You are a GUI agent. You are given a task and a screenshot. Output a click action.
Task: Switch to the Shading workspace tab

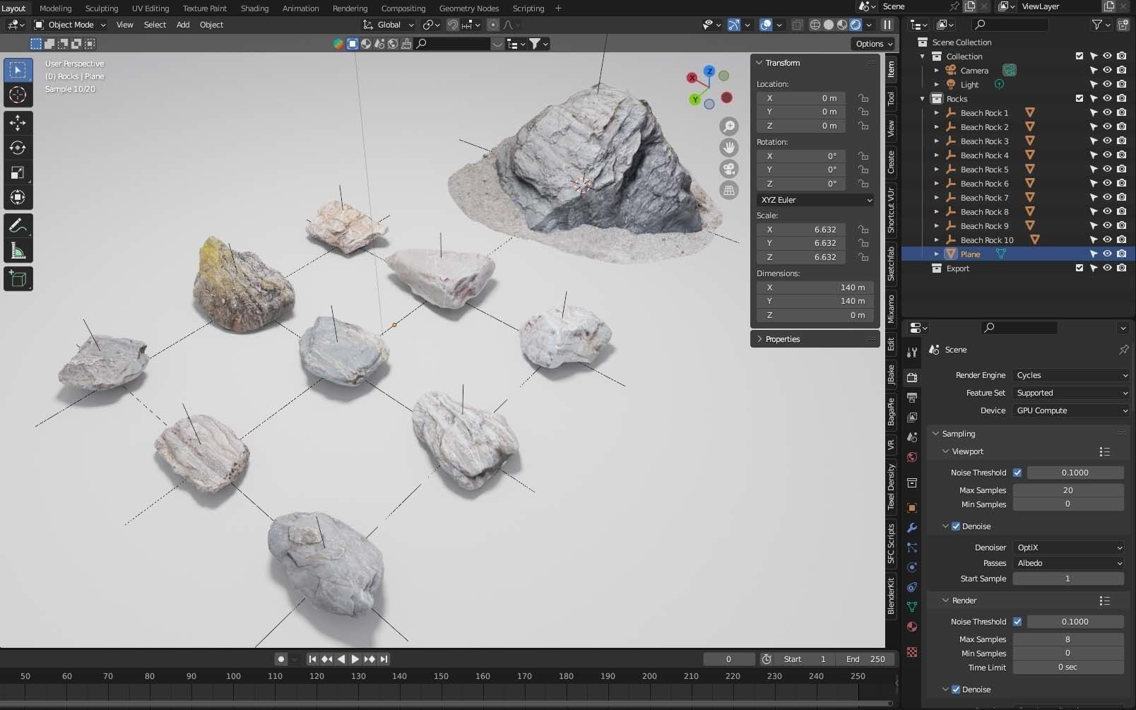[x=254, y=8]
